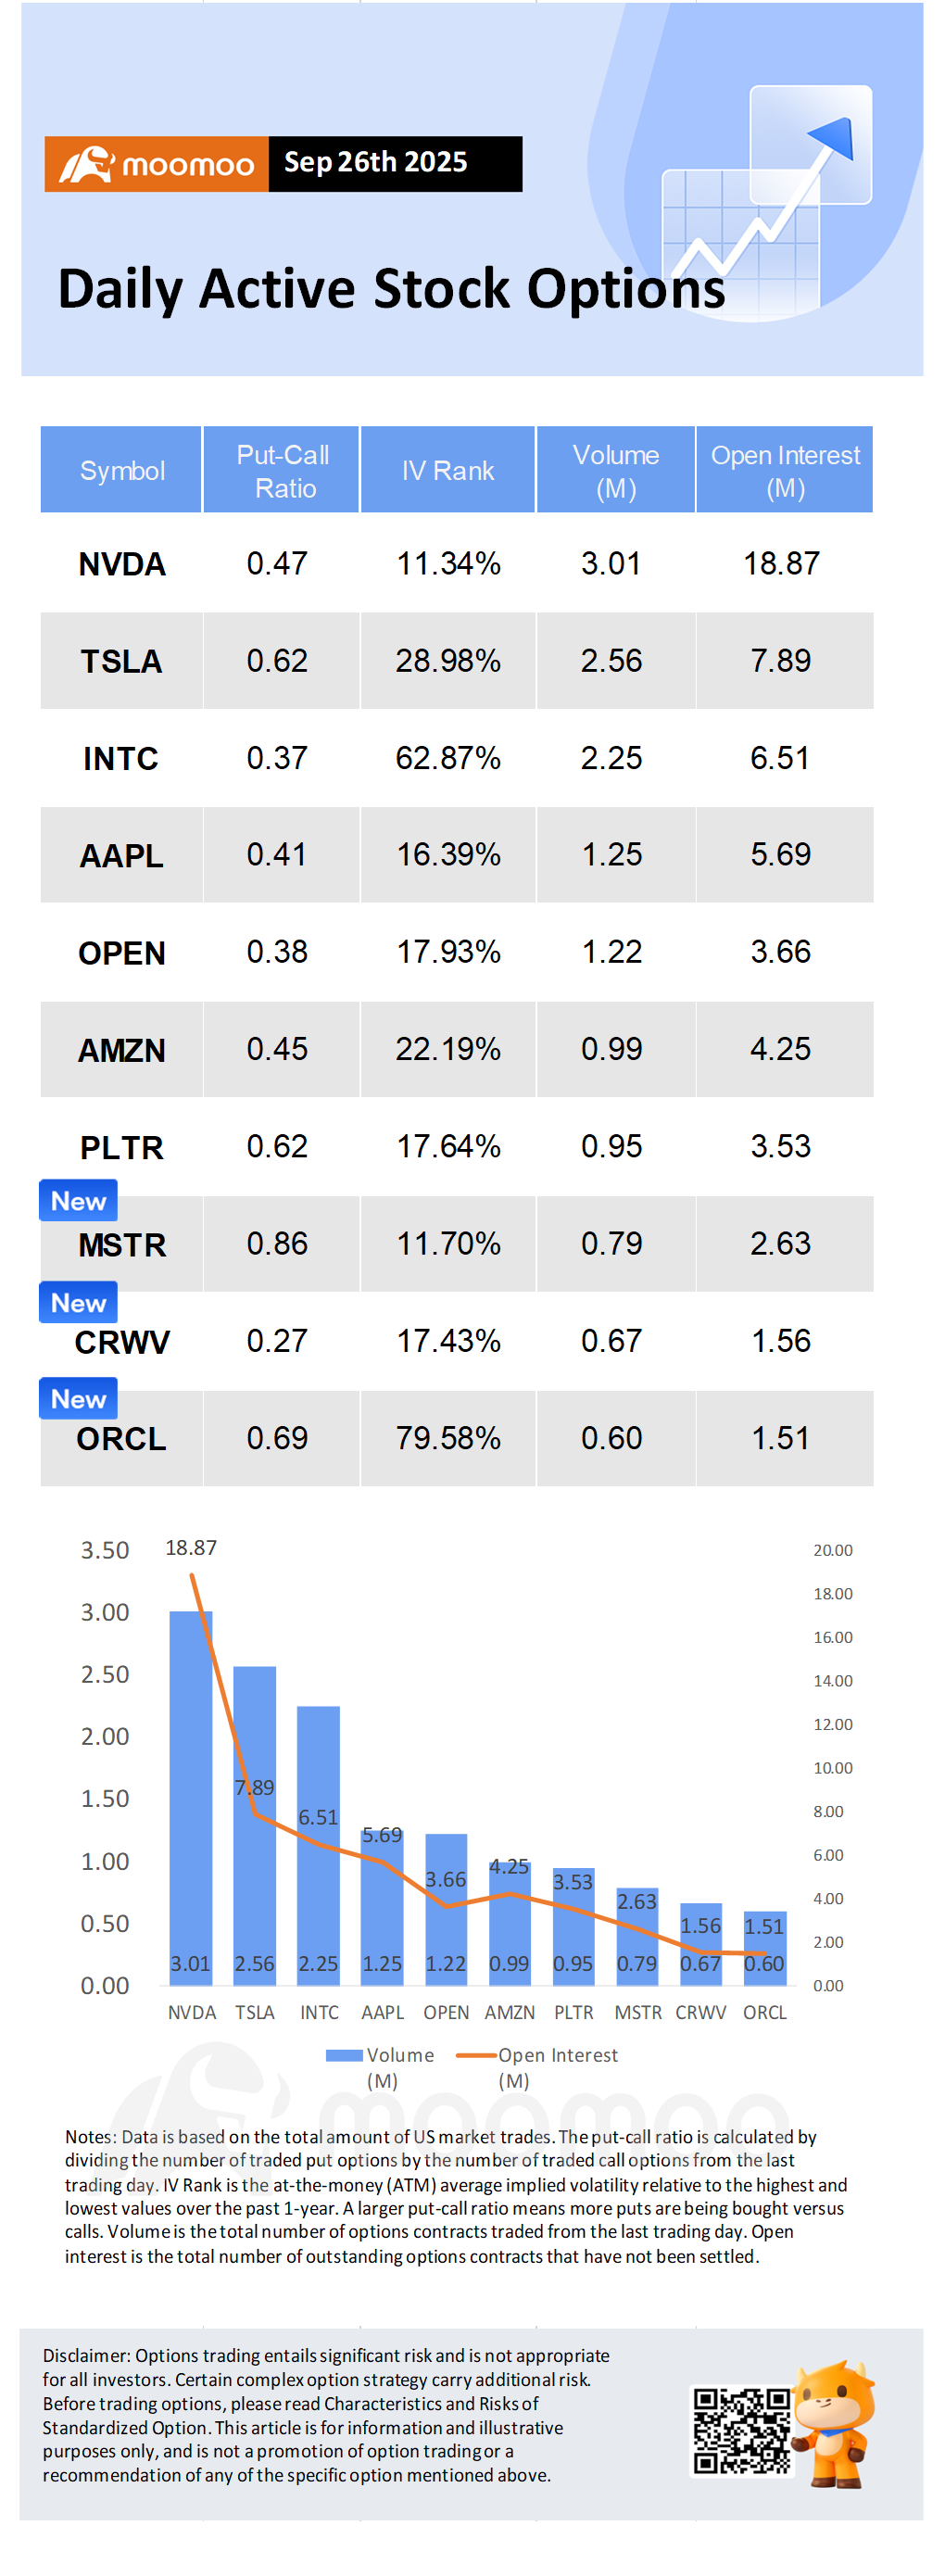This screenshot has width=945, height=2576.
Task: Select the Symbol column header
Action: [x=122, y=471]
